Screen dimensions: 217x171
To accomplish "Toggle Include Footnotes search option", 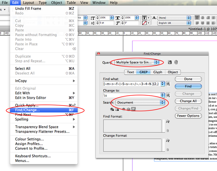I will 133,109.
